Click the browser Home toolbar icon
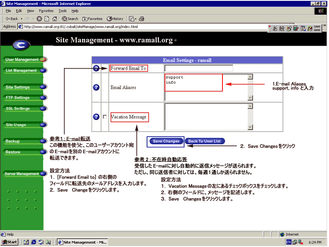This screenshot has width=329, height=247. [54, 19]
